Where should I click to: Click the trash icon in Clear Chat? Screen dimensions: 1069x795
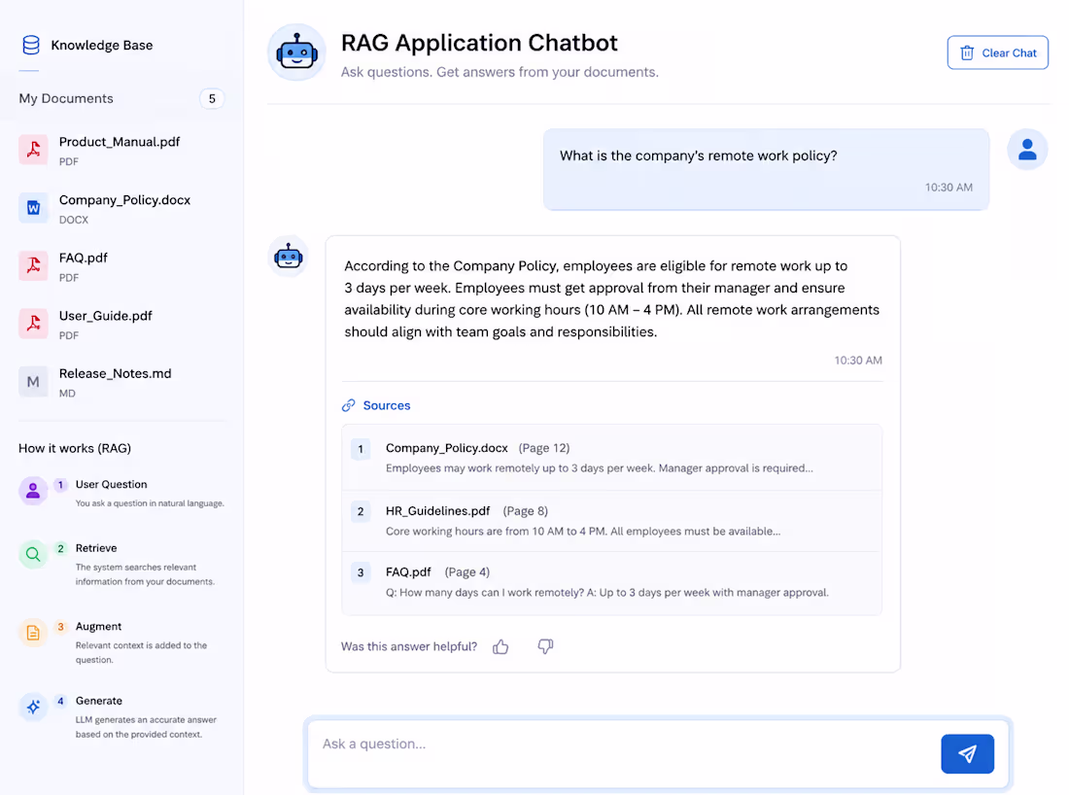967,53
